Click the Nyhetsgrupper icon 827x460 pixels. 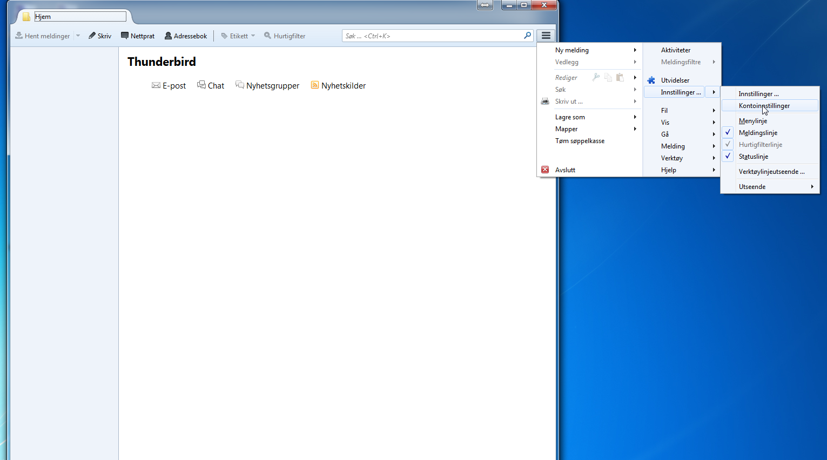(x=240, y=85)
